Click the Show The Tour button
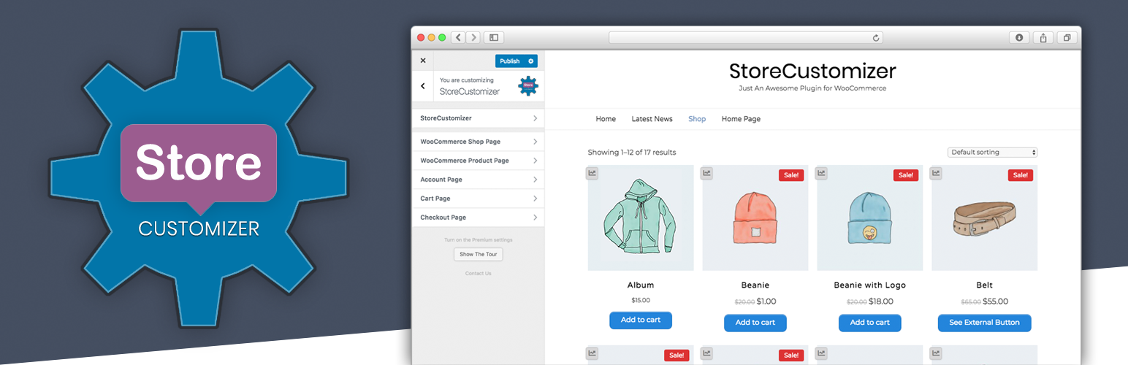This screenshot has width=1128, height=365. pyautogui.click(x=479, y=255)
